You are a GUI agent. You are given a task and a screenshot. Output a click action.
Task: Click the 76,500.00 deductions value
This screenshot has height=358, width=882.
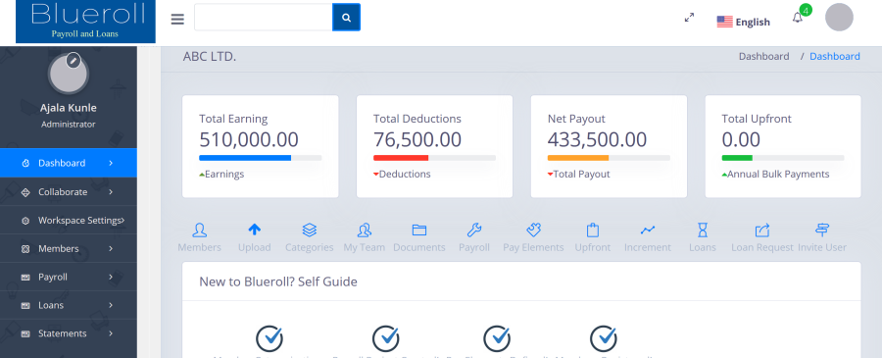point(417,139)
